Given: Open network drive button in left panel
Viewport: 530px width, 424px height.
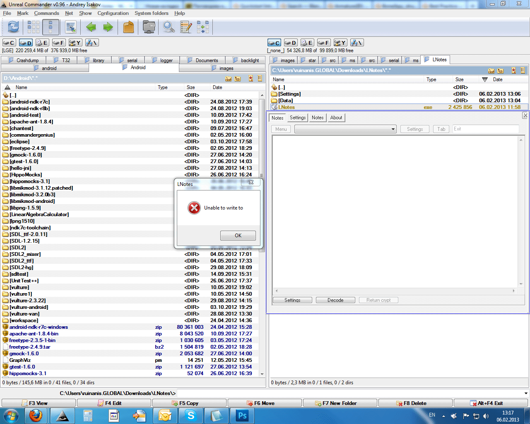Looking at the screenshot, I should [x=92, y=43].
